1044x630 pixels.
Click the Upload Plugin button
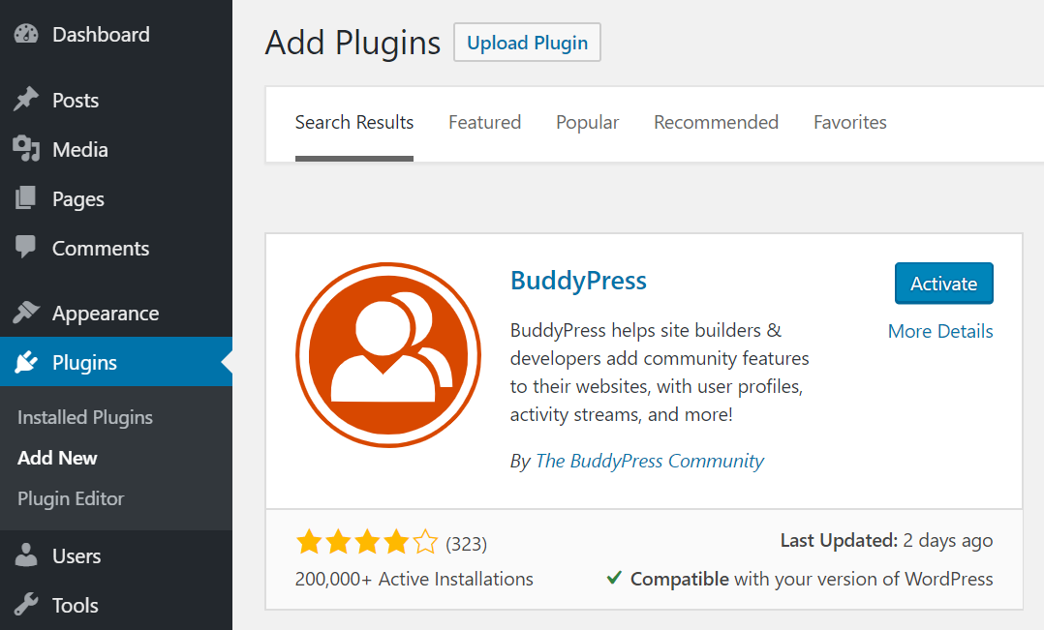coord(527,43)
